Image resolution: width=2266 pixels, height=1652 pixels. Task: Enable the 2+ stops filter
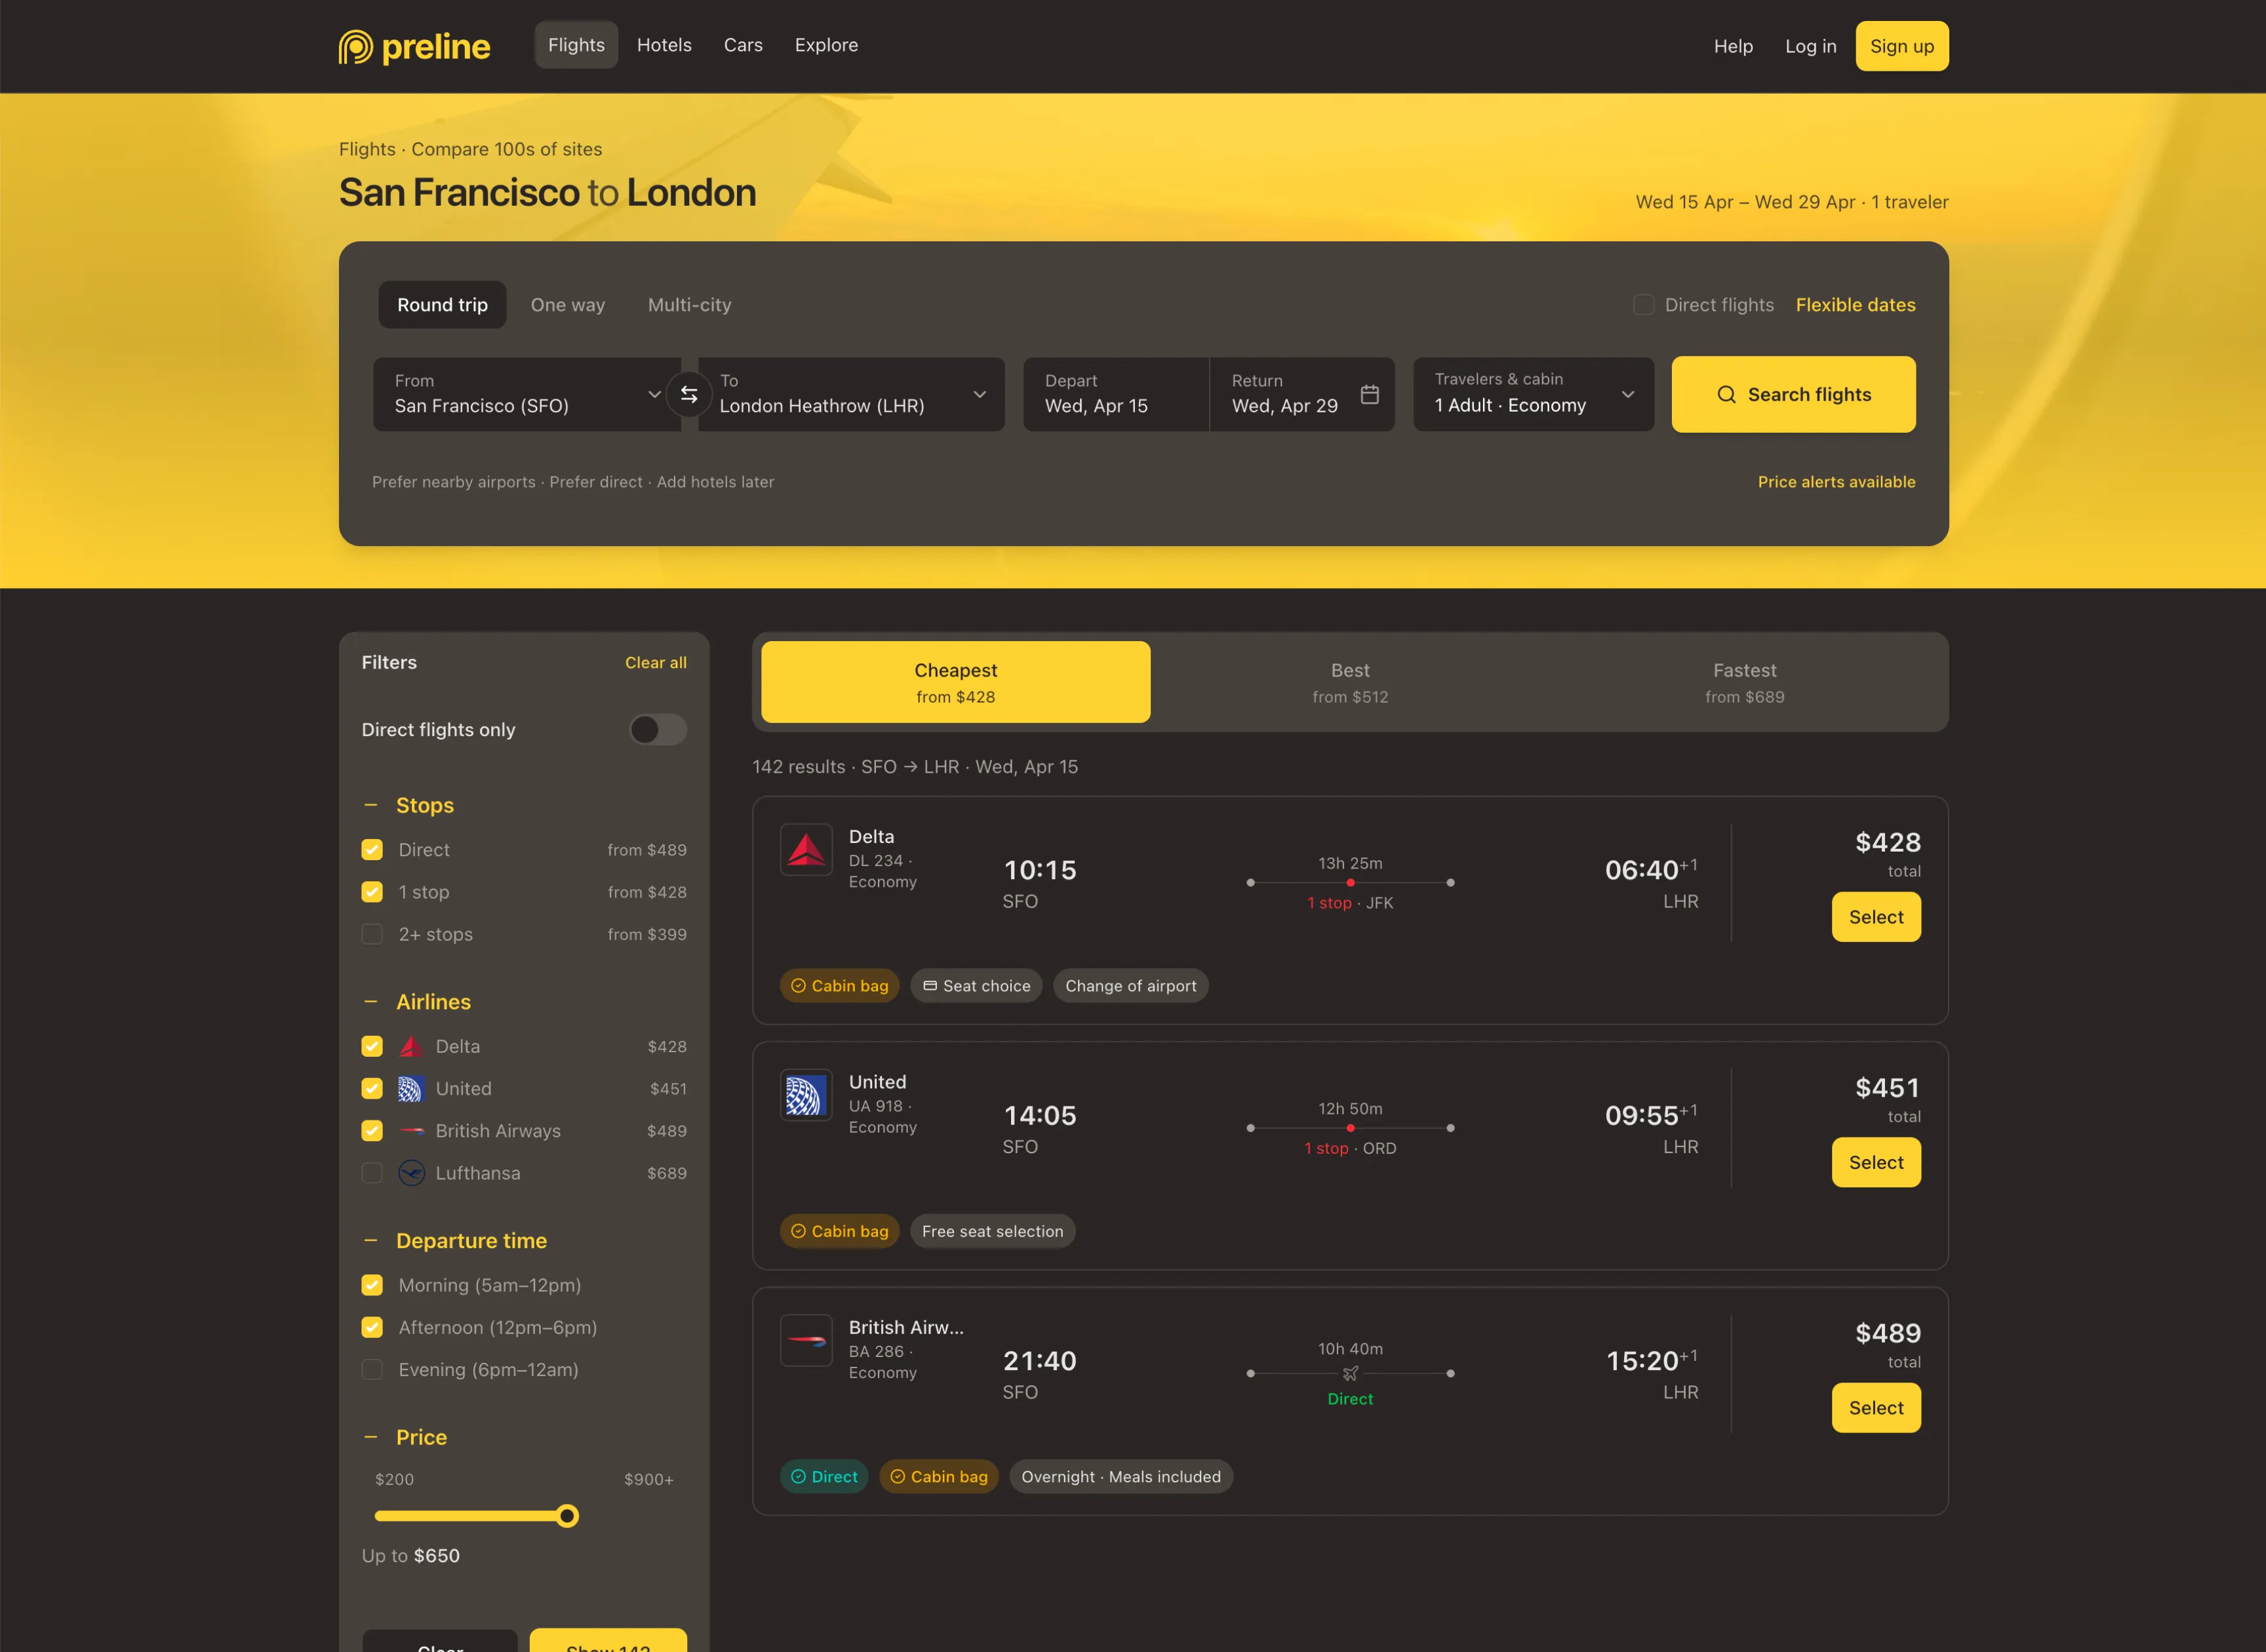pos(372,934)
